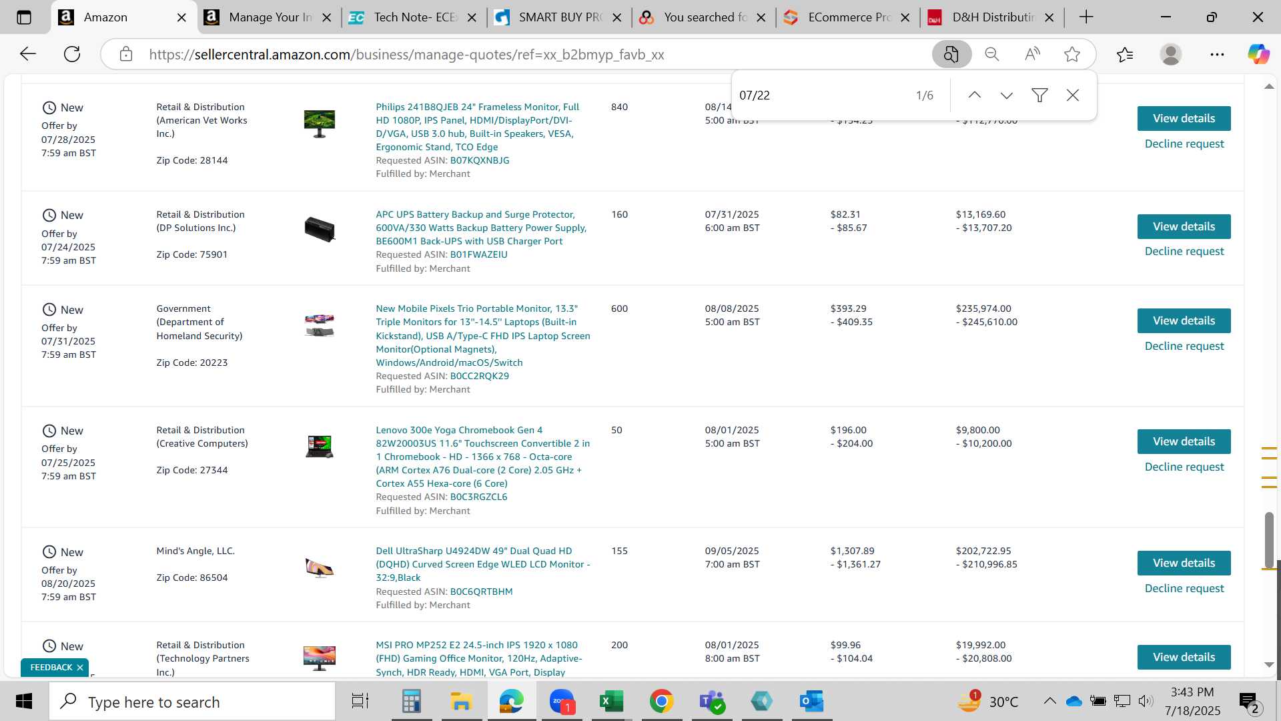Switch to ECommerce Pro tab
1281x721 pixels.
pos(849,17)
